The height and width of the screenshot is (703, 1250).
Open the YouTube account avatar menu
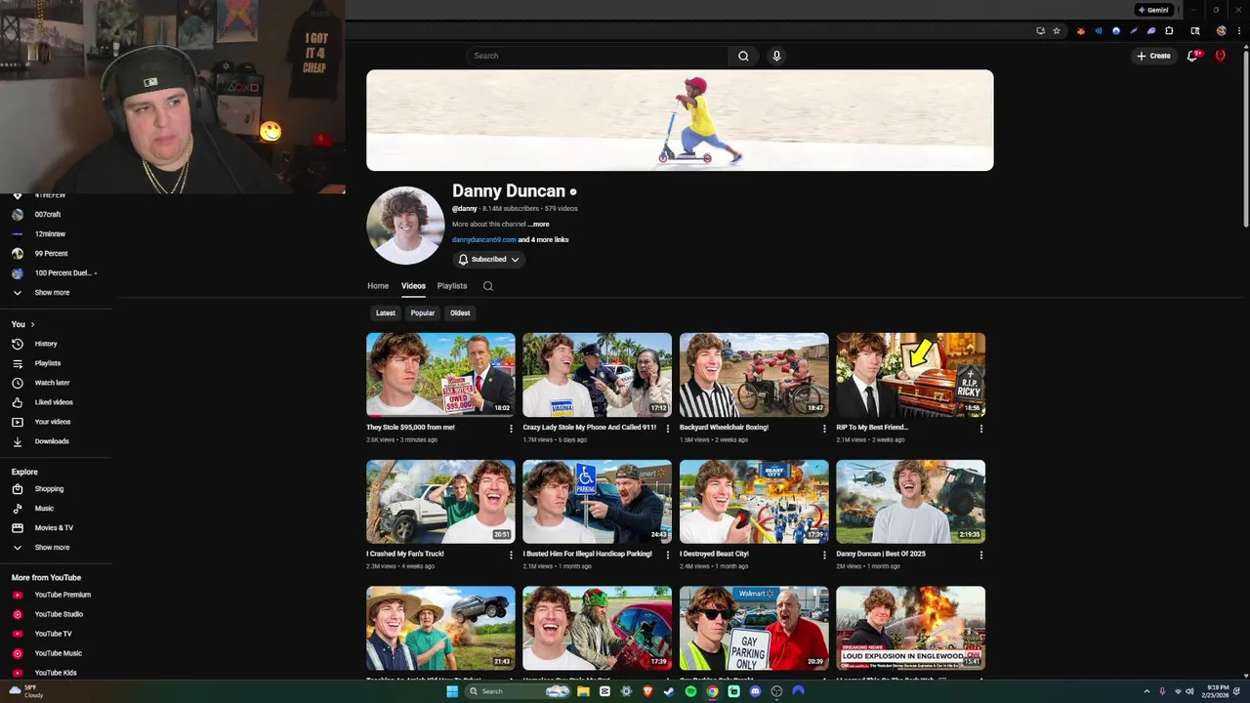click(x=1220, y=56)
